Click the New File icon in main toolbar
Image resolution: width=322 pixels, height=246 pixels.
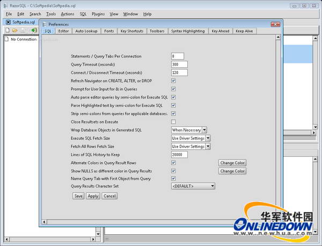click(8, 31)
